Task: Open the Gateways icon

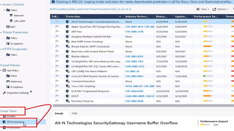Action: (x=8, y=81)
